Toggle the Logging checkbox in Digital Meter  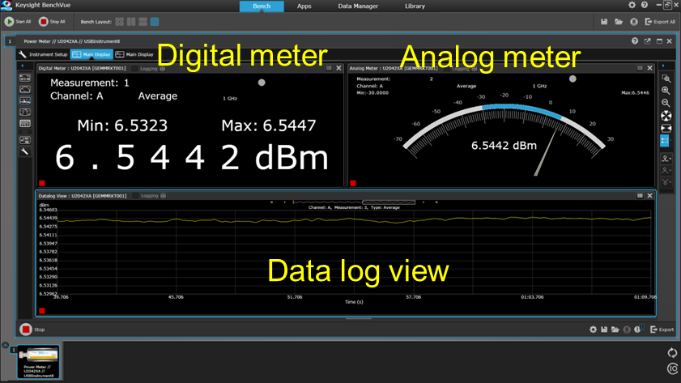coord(151,69)
